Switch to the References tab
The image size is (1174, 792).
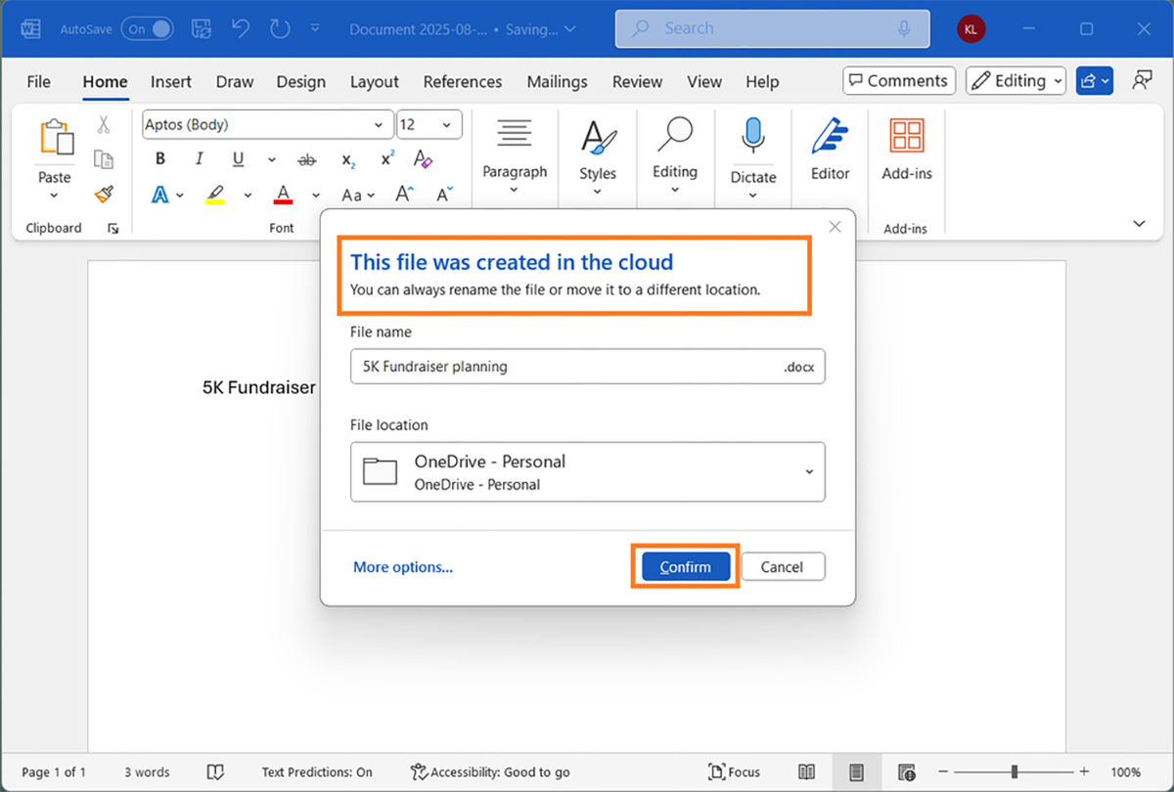pyautogui.click(x=463, y=81)
